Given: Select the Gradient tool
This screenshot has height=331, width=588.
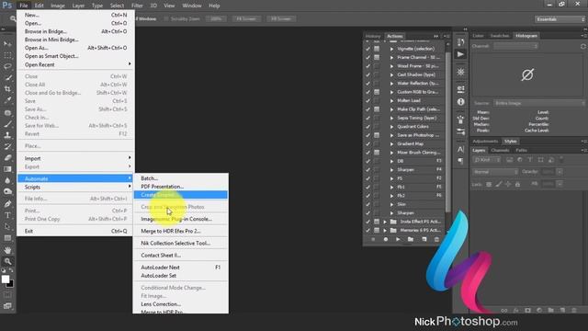Looking at the screenshot, I should (7, 169).
